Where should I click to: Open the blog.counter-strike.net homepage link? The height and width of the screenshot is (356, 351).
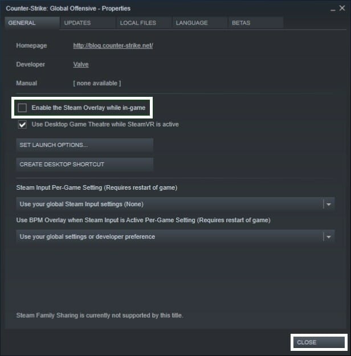tap(113, 46)
